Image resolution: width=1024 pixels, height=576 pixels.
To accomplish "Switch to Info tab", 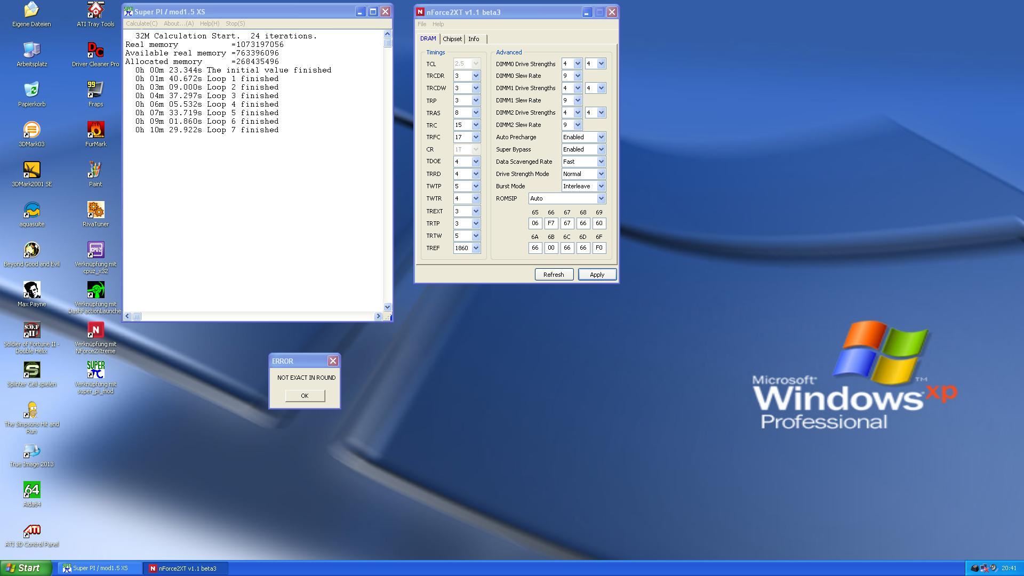I will [474, 39].
